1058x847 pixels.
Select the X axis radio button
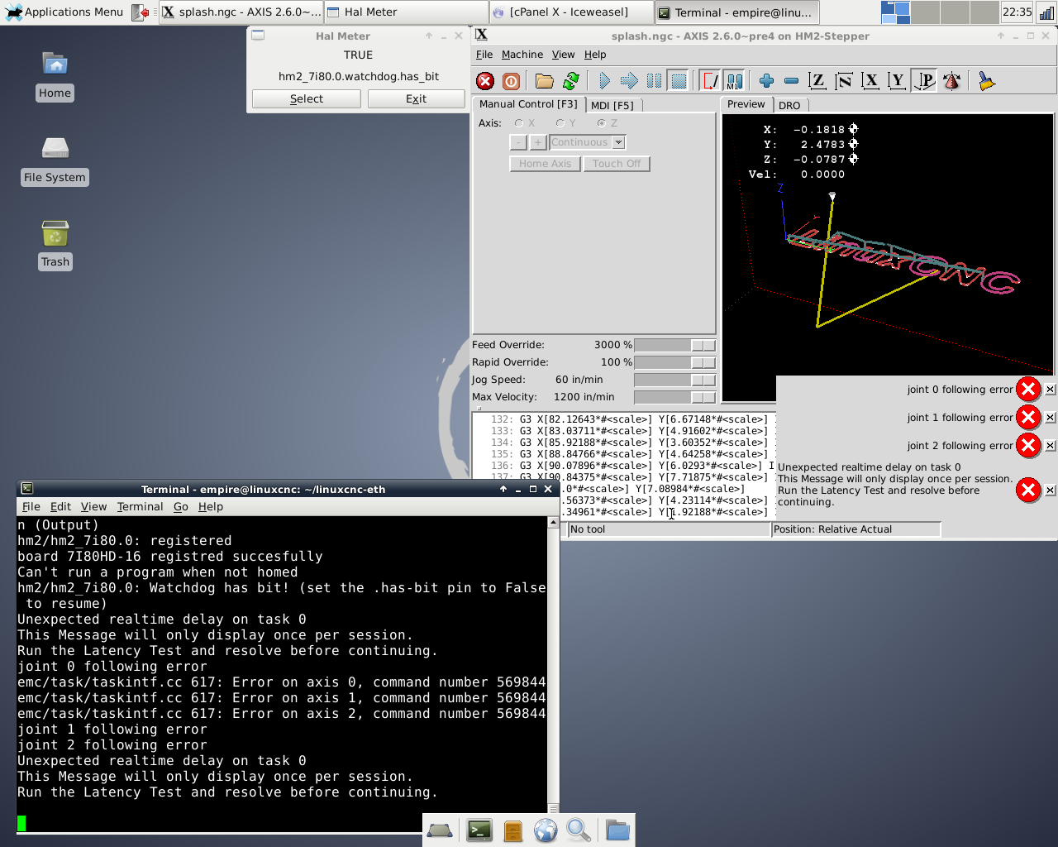(519, 123)
